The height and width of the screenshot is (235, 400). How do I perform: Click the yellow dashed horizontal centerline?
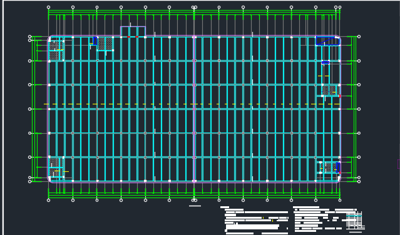pos(192,104)
